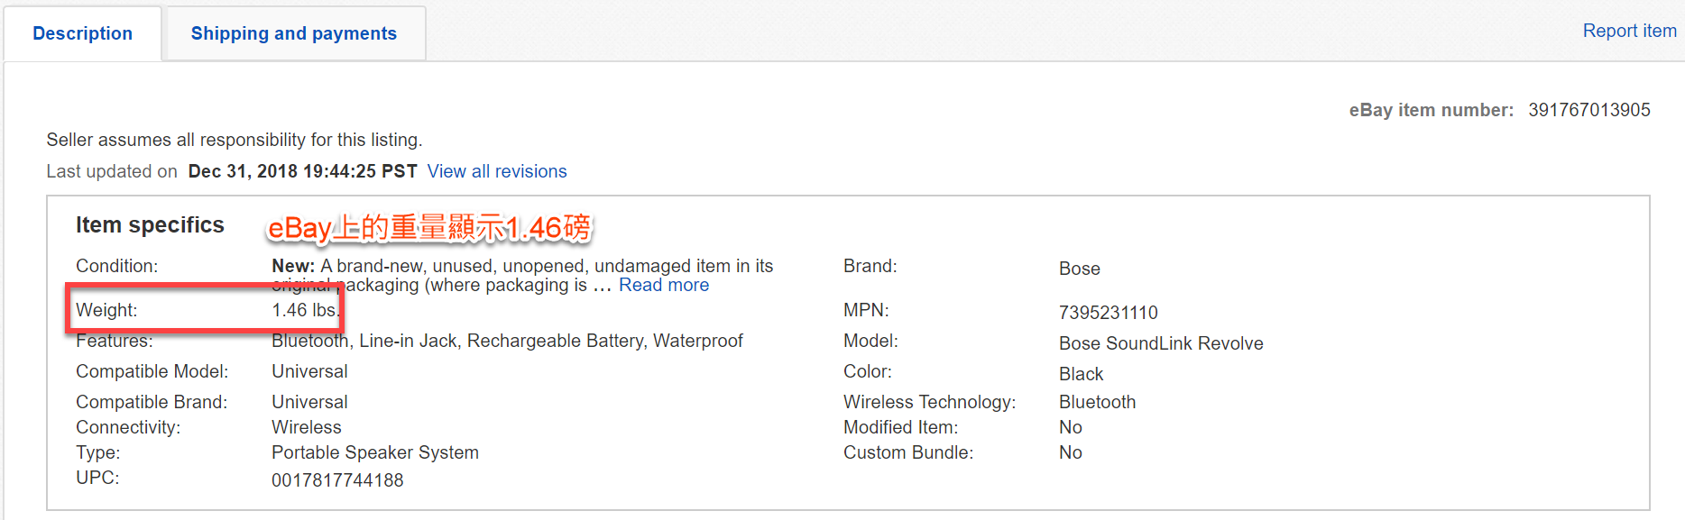
Task: Click the UPC number 0017817744188
Action: tap(337, 480)
